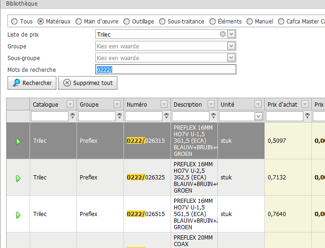Apply Prix d'achat column filter funnel icon
Viewport: 325px width, 248px height.
307,116
